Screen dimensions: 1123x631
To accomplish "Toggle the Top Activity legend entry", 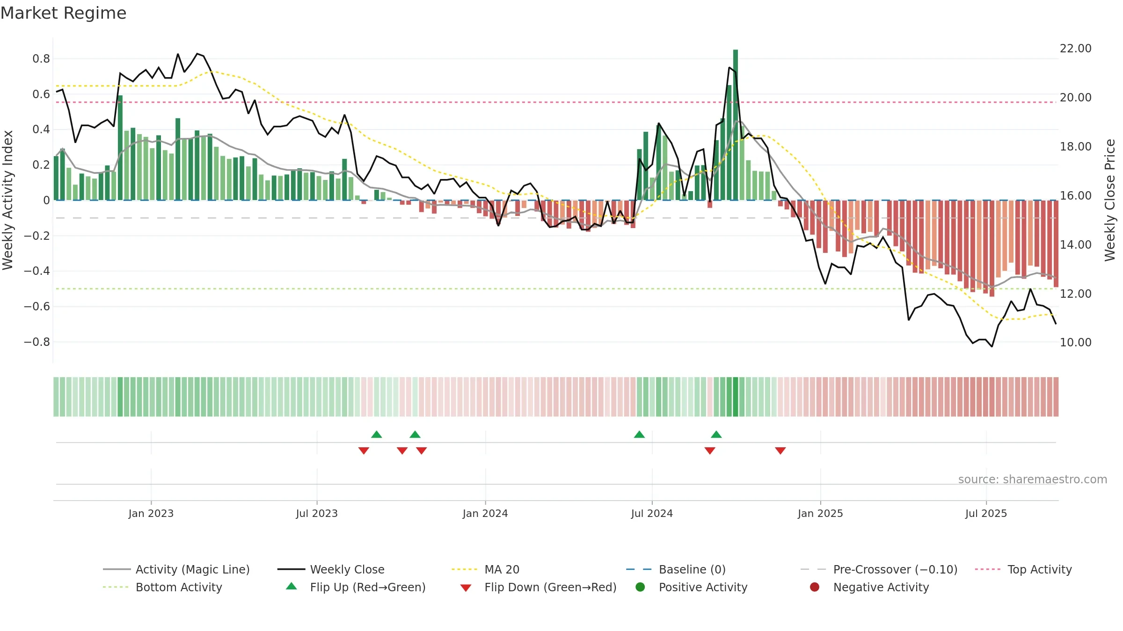I will (1023, 569).
